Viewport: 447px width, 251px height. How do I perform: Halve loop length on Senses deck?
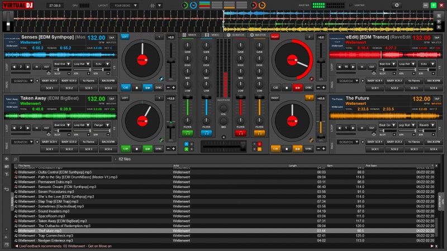pyautogui.click(x=14, y=66)
